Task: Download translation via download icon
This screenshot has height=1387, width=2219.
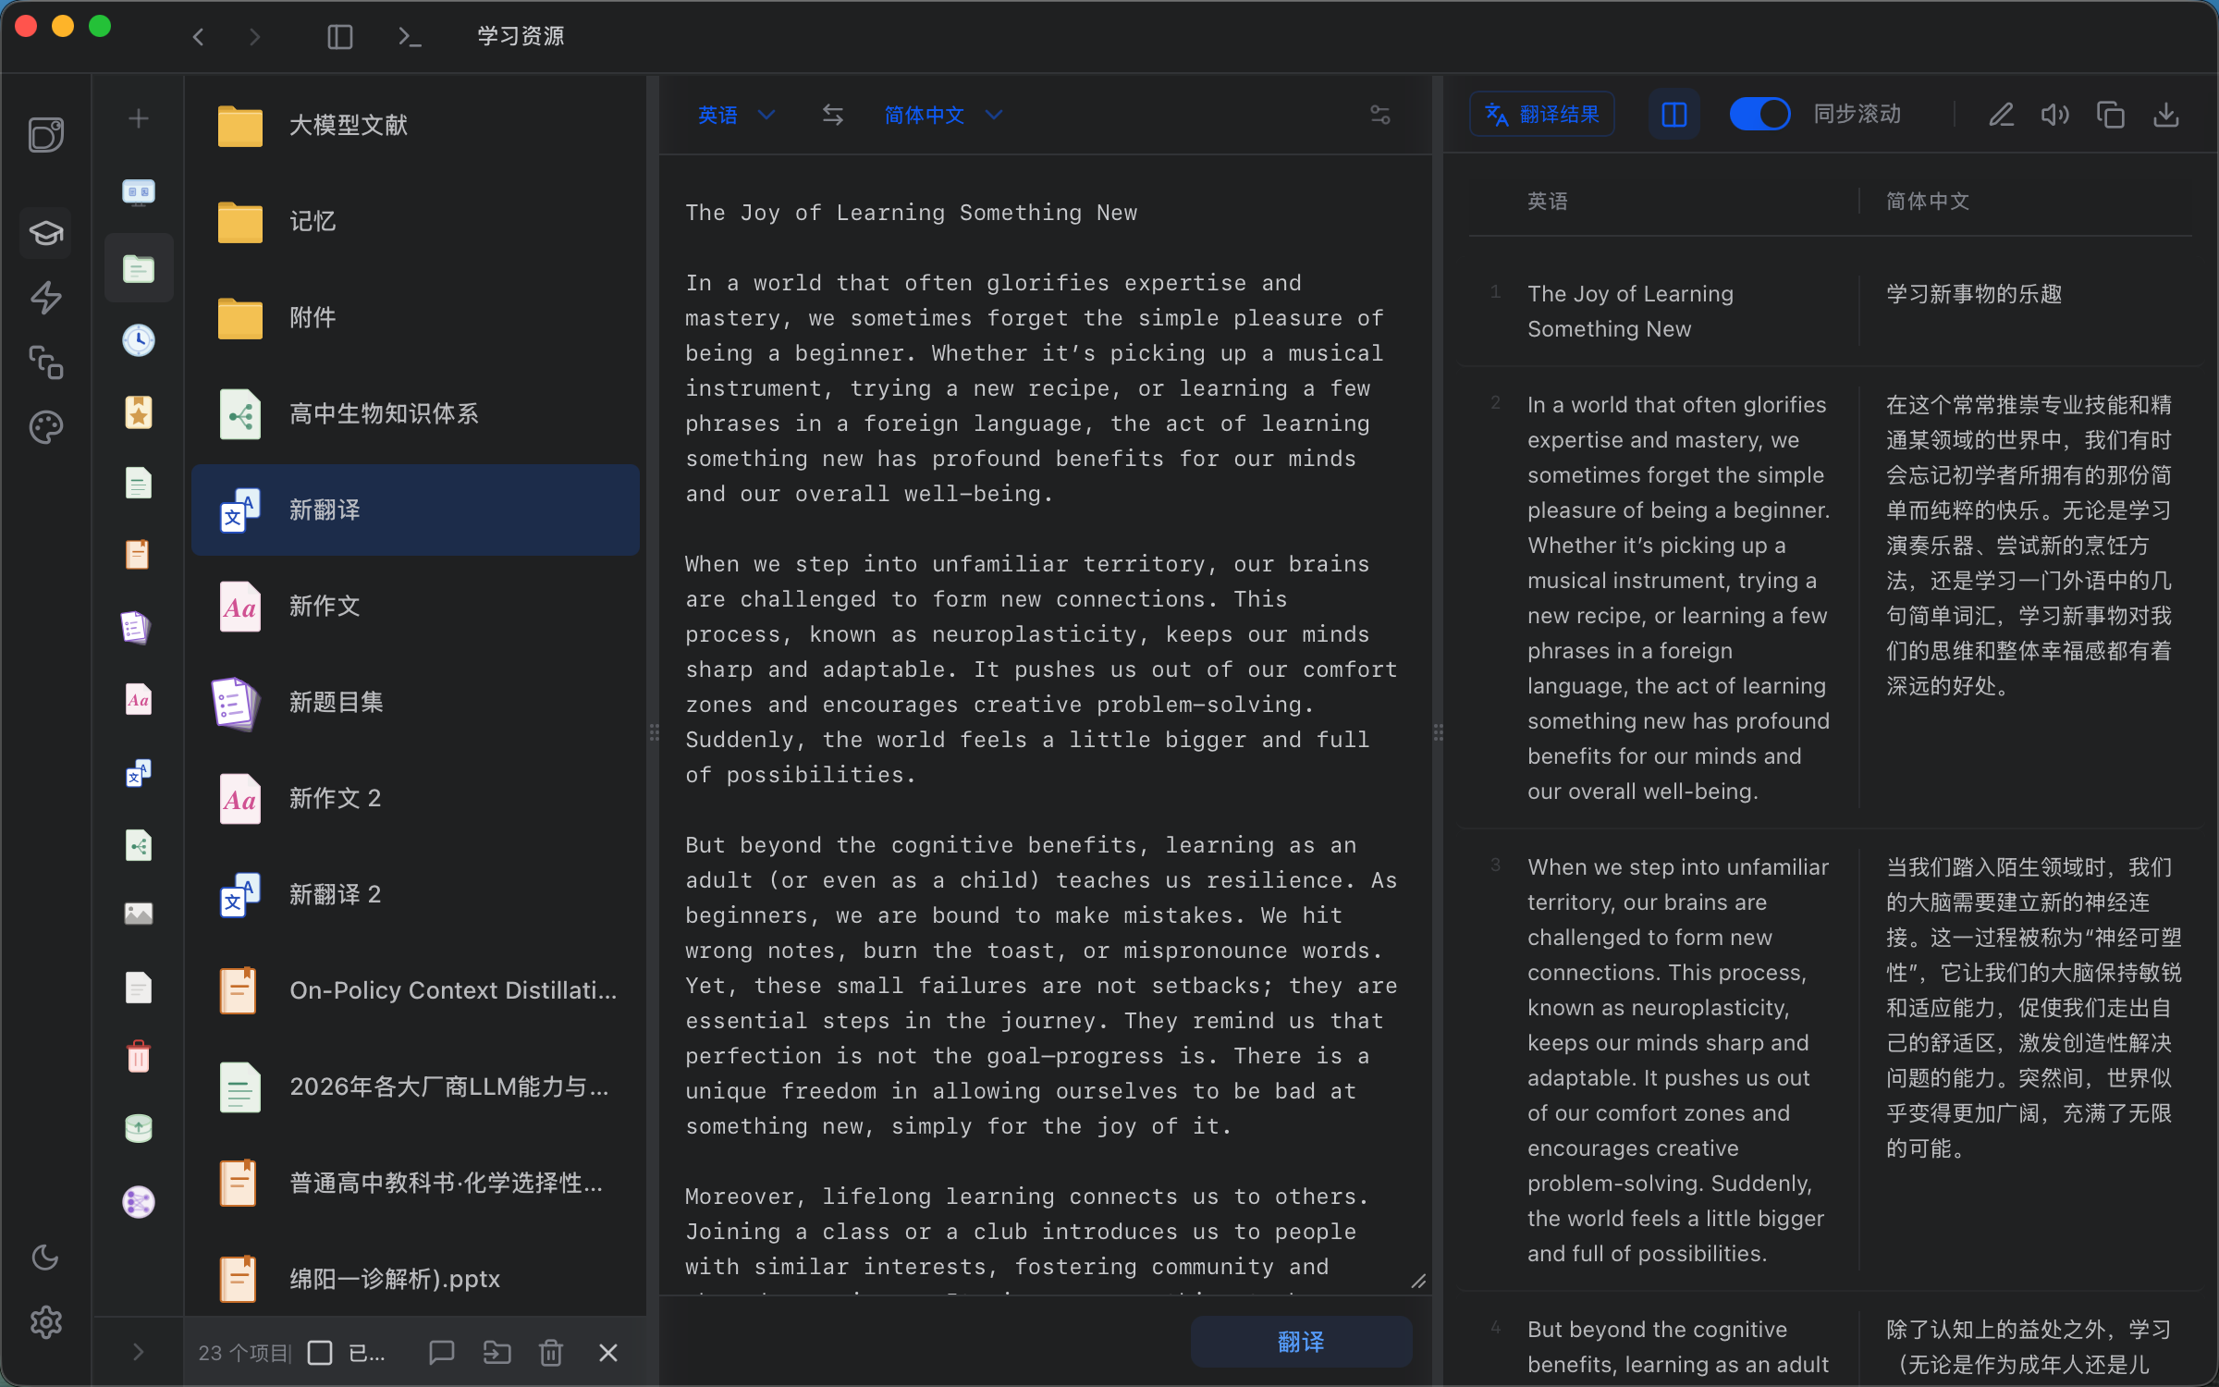Action: pos(2166,115)
